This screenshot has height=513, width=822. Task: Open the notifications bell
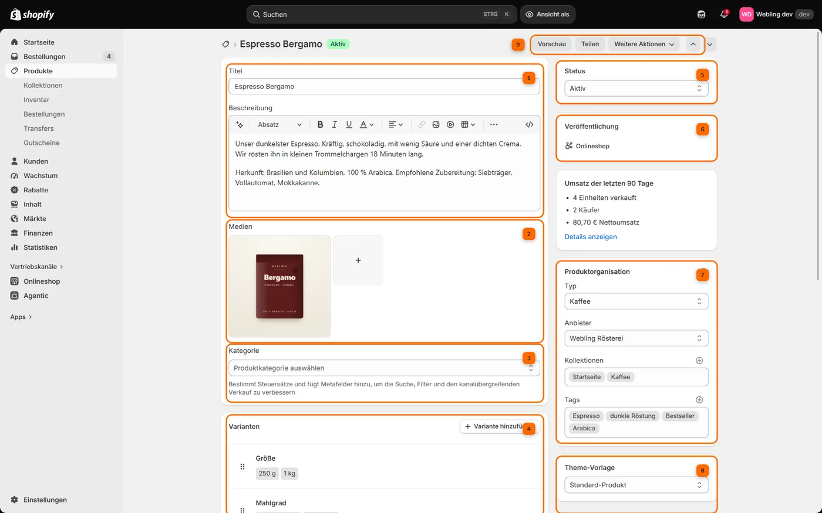pos(724,14)
